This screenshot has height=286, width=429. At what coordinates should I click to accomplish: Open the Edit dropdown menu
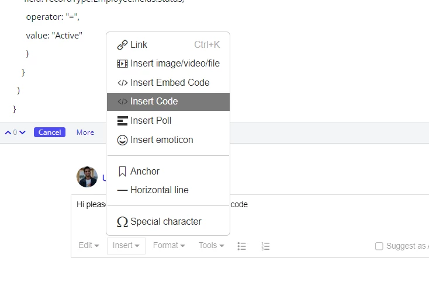coord(89,246)
